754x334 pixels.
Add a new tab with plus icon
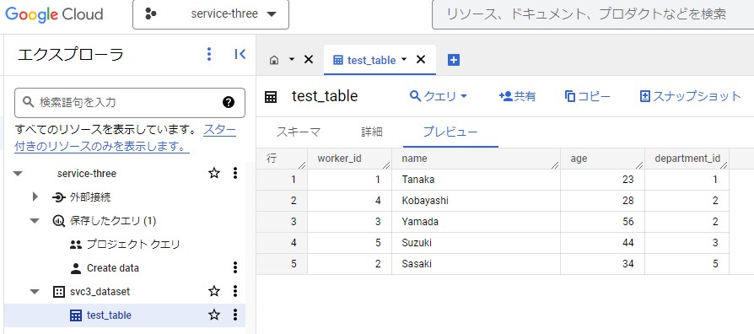454,60
